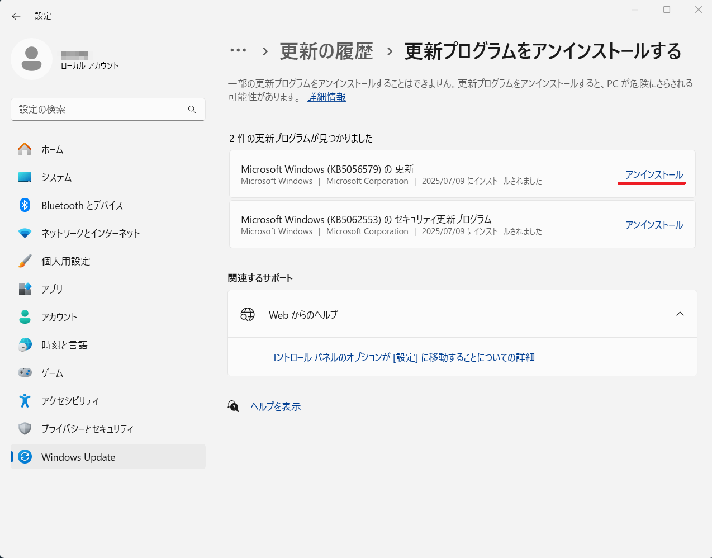The image size is (712, 558).
Task: Click the アカウント person icon
Action: 25,317
